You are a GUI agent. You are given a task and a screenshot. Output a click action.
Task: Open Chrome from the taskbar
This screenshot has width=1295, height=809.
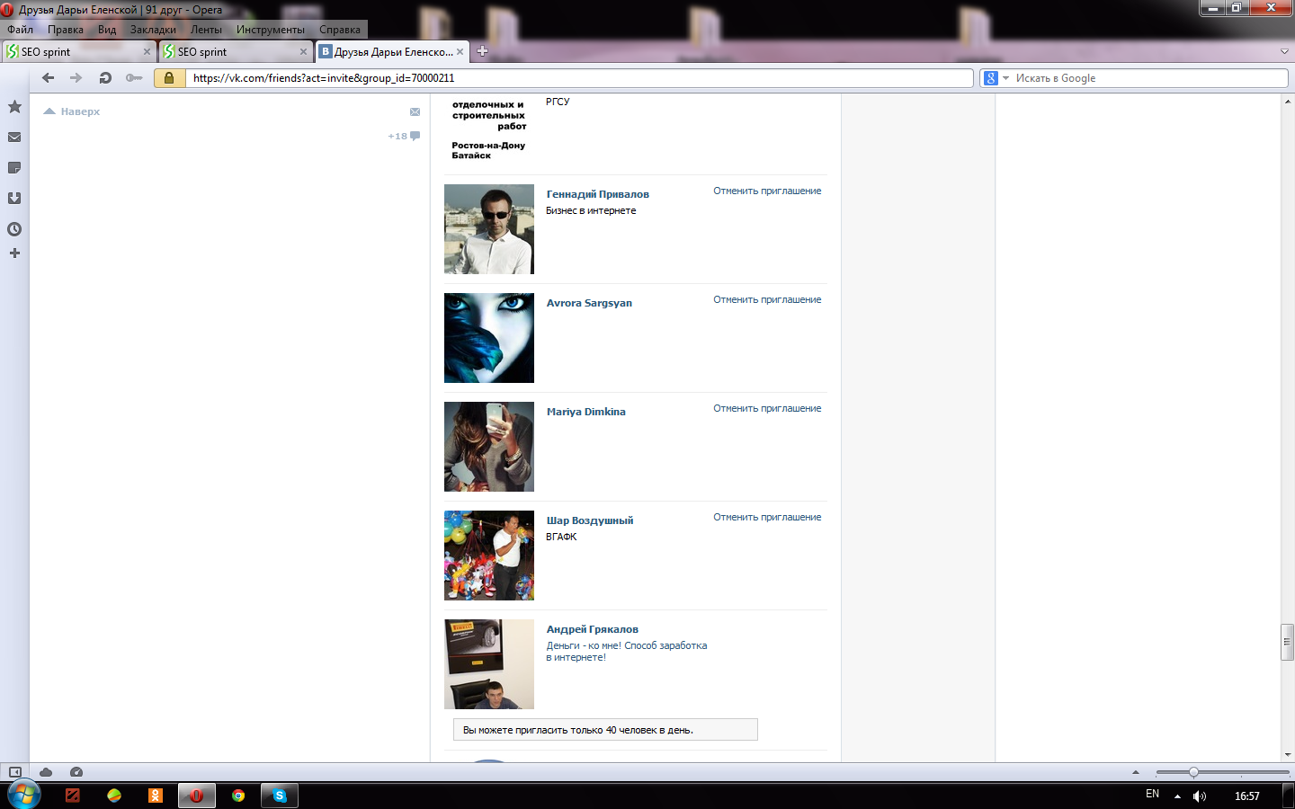[238, 796]
